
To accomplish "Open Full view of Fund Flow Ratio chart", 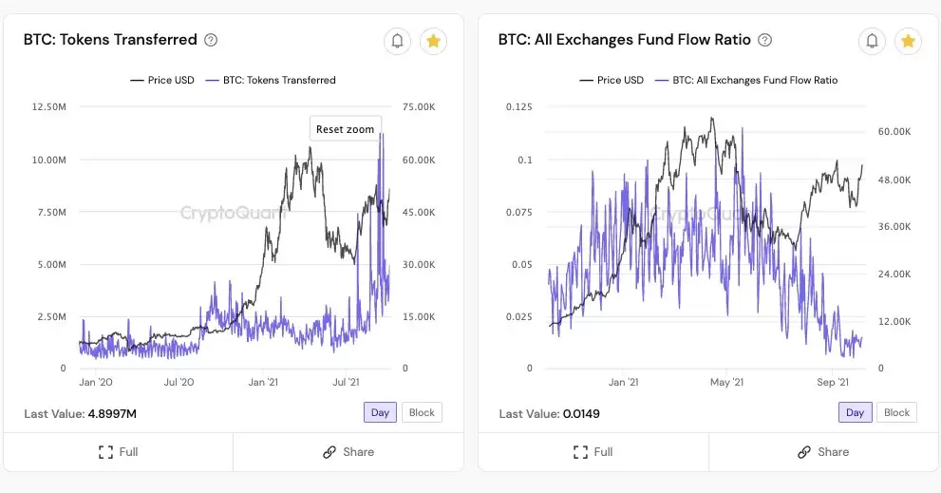I will [593, 452].
